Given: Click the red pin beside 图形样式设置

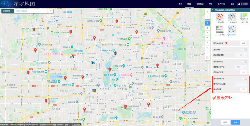Looking at the screenshot, I should pos(226,43).
